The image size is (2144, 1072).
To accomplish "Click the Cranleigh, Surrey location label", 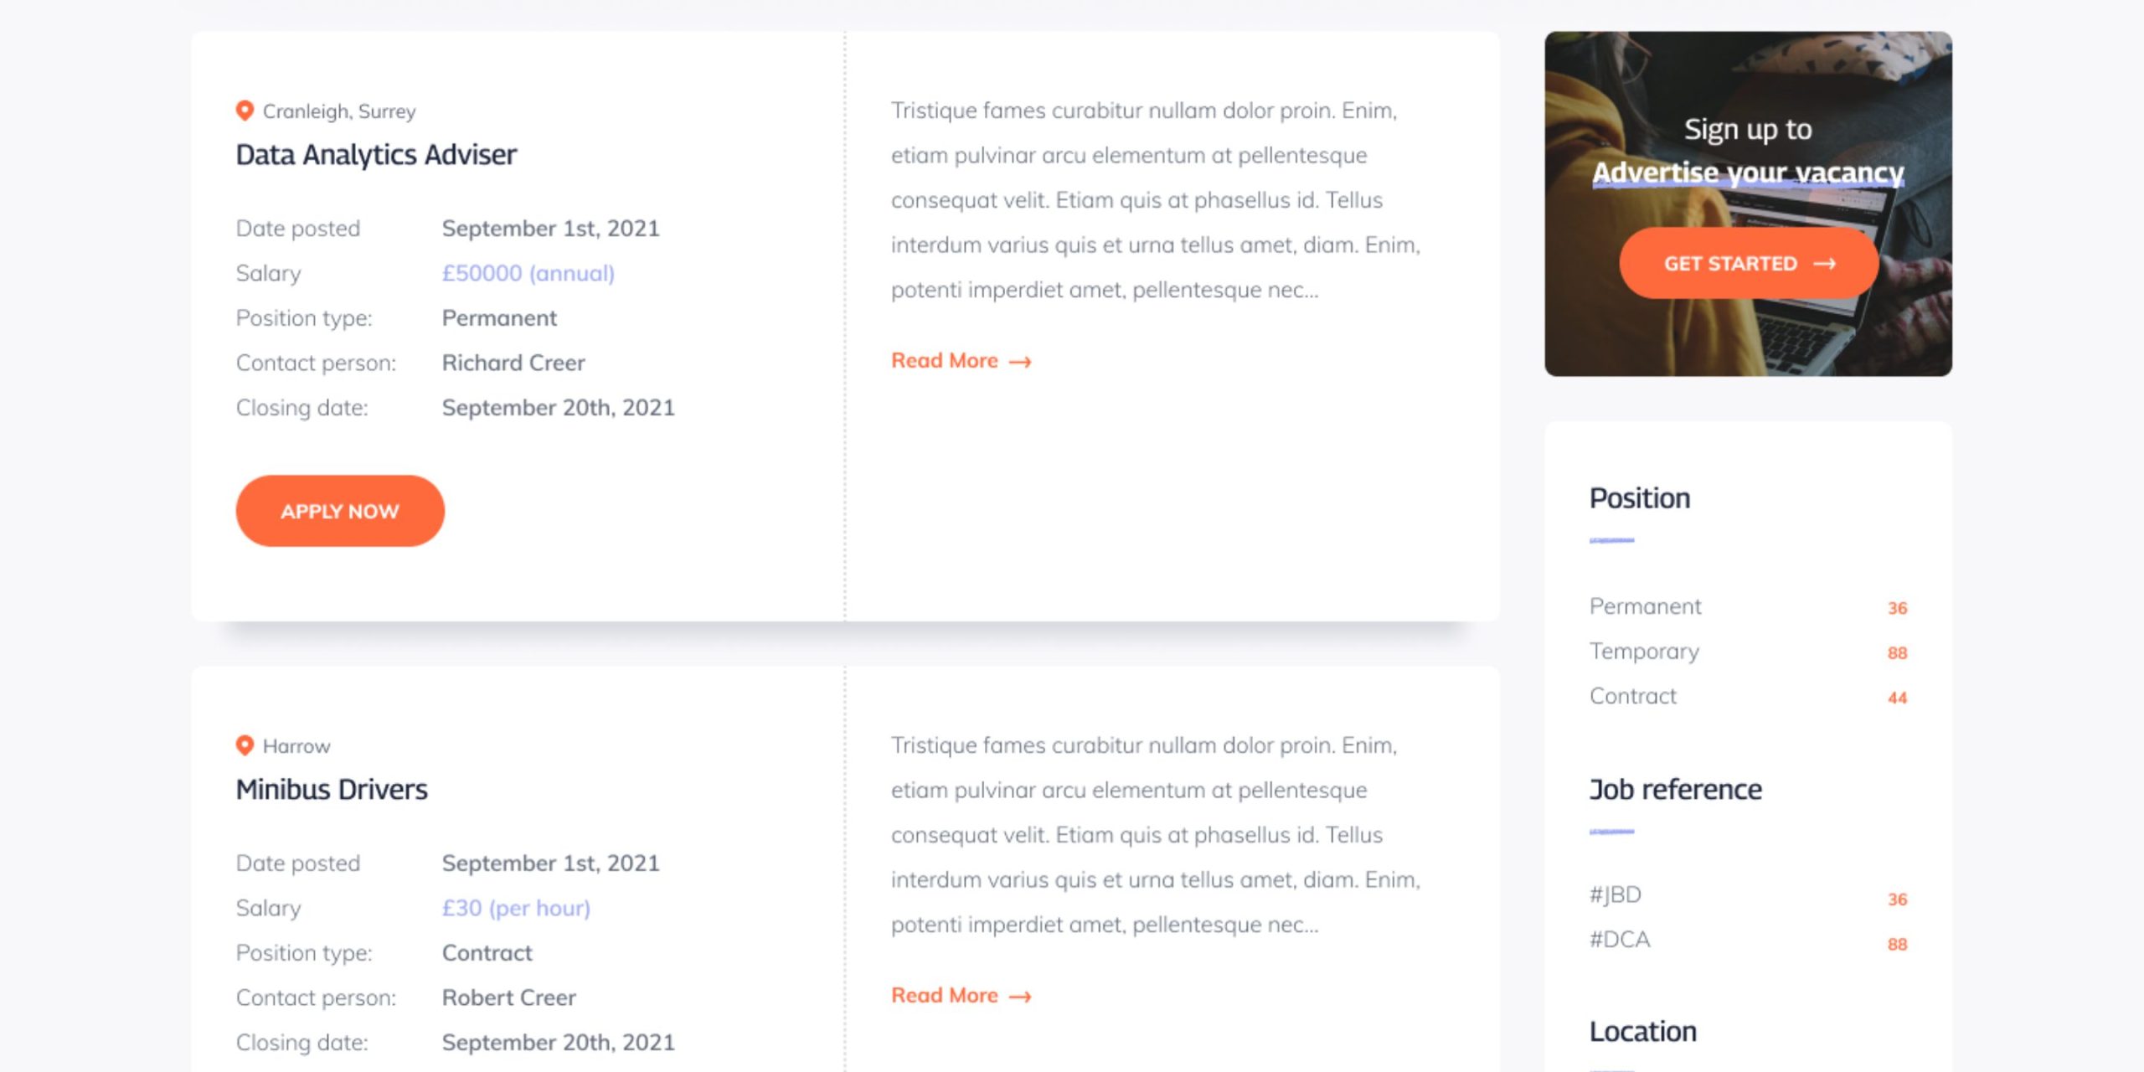I will (x=339, y=111).
